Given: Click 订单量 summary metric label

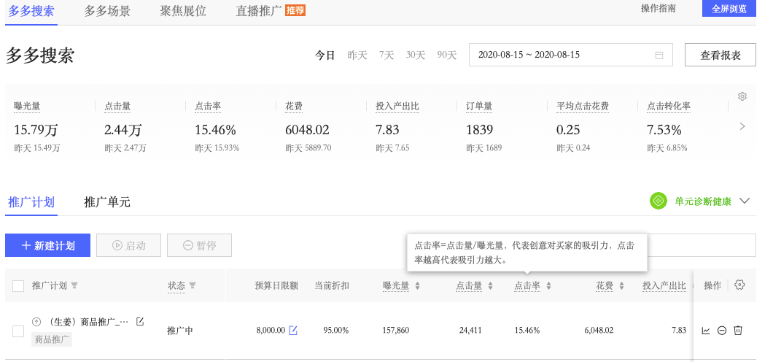Looking at the screenshot, I should pyautogui.click(x=479, y=106).
